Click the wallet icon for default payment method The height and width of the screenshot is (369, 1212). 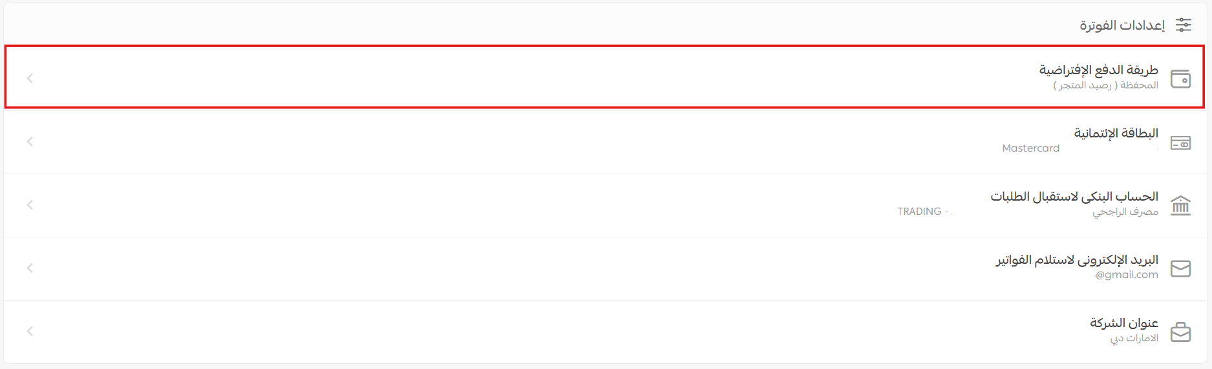[x=1180, y=79]
